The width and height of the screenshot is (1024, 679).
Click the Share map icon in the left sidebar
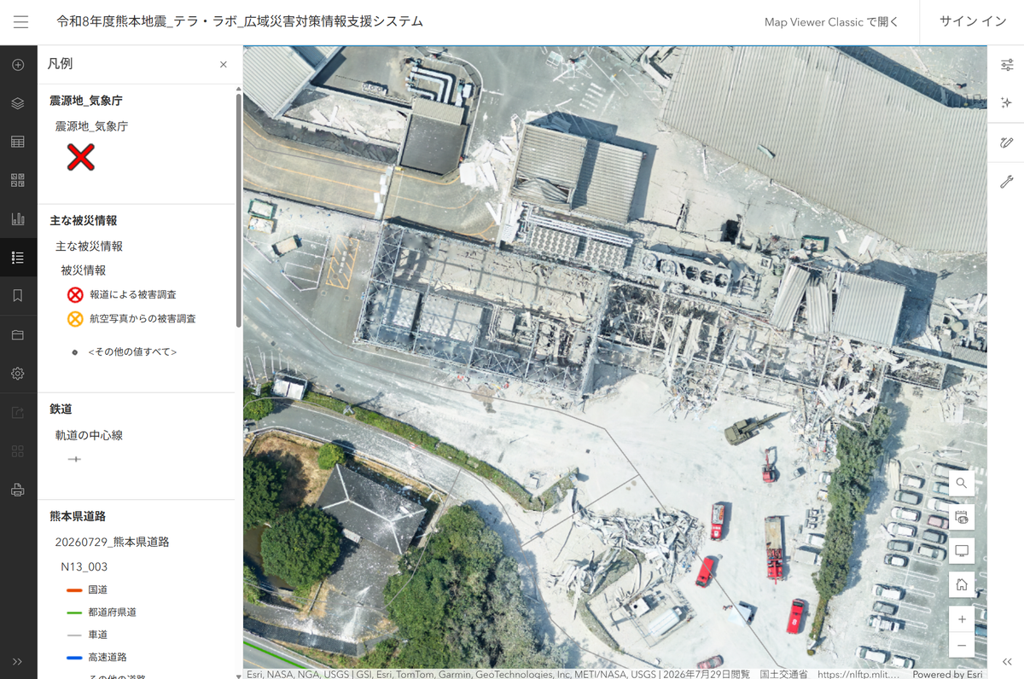[x=18, y=413]
